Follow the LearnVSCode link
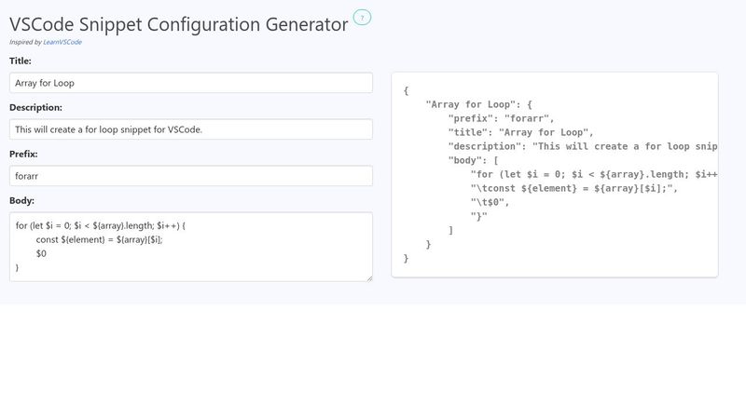Viewport: 746px width, 419px height. (62, 42)
